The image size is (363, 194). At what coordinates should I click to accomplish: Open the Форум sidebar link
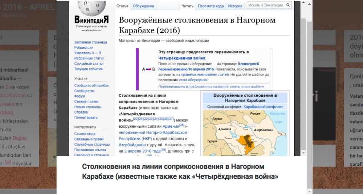(79, 96)
